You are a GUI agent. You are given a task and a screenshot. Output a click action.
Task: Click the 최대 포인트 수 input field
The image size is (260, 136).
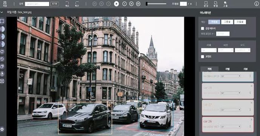(223, 34)
